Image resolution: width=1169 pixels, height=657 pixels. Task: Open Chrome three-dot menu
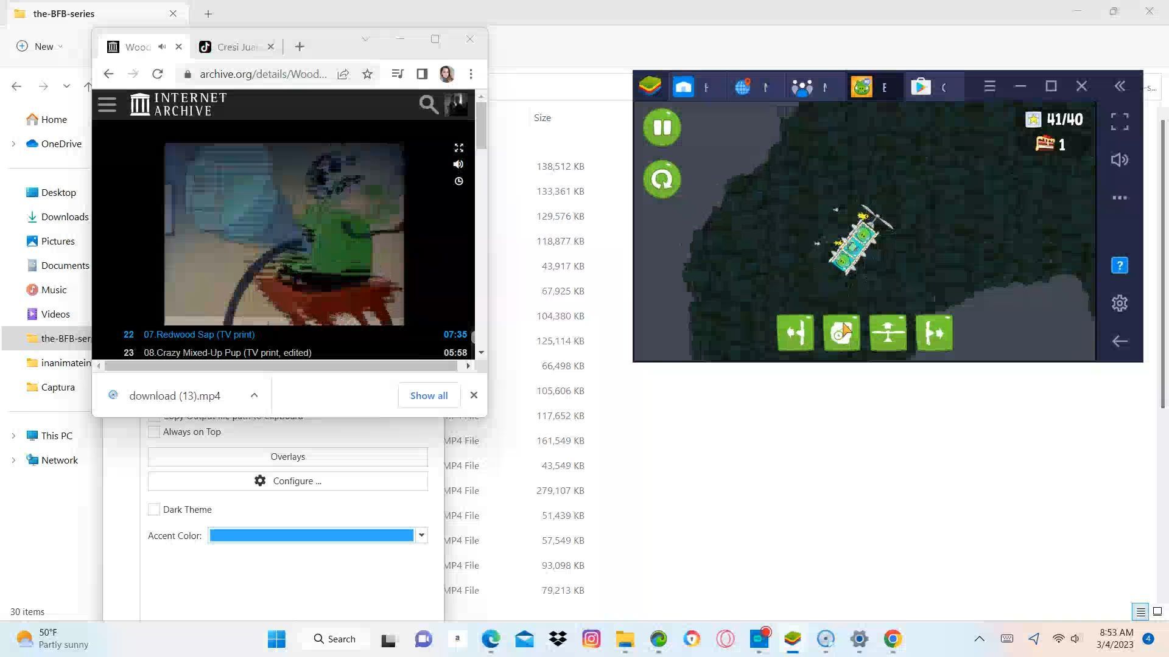pos(471,74)
